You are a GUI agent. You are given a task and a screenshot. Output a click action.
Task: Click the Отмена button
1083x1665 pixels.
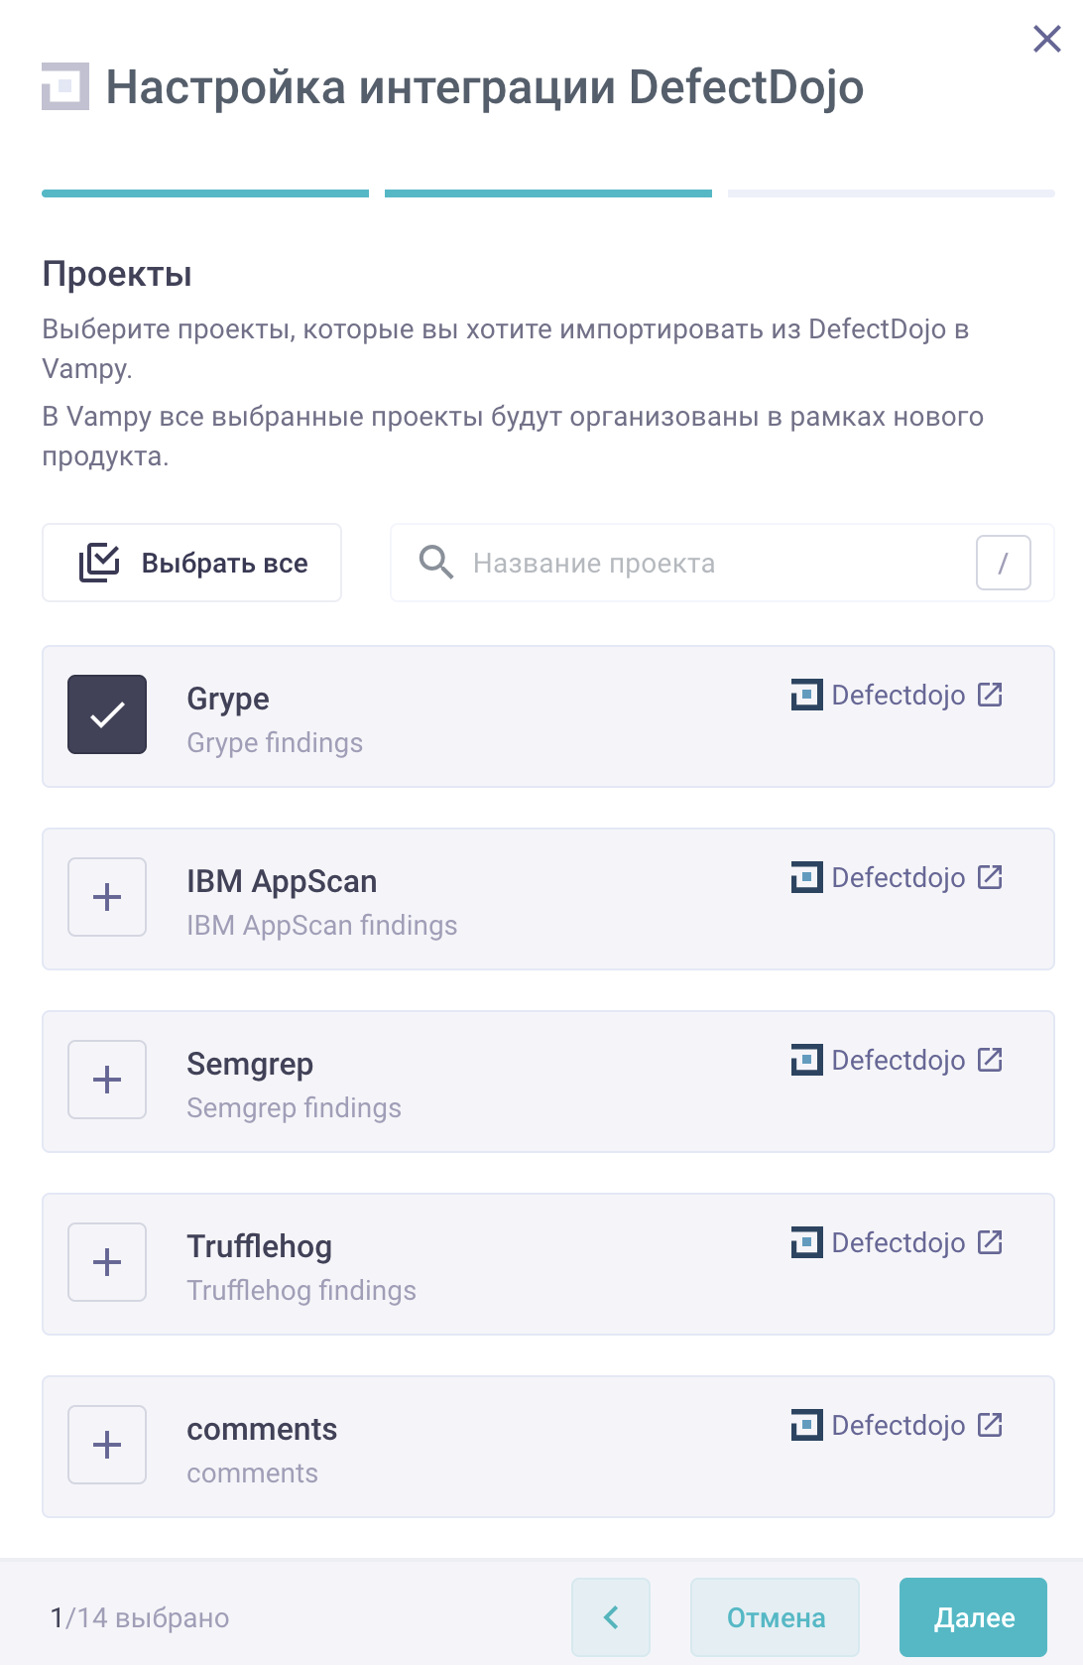point(775,1617)
